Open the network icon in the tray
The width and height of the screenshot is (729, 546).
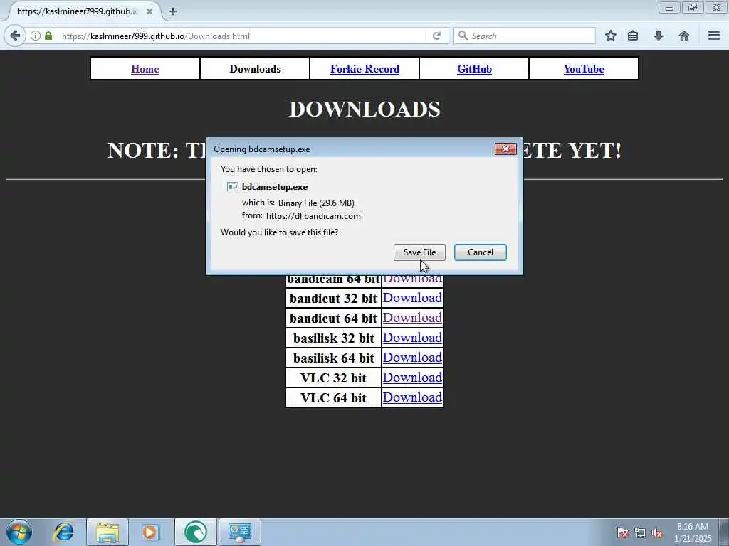pyautogui.click(x=640, y=533)
